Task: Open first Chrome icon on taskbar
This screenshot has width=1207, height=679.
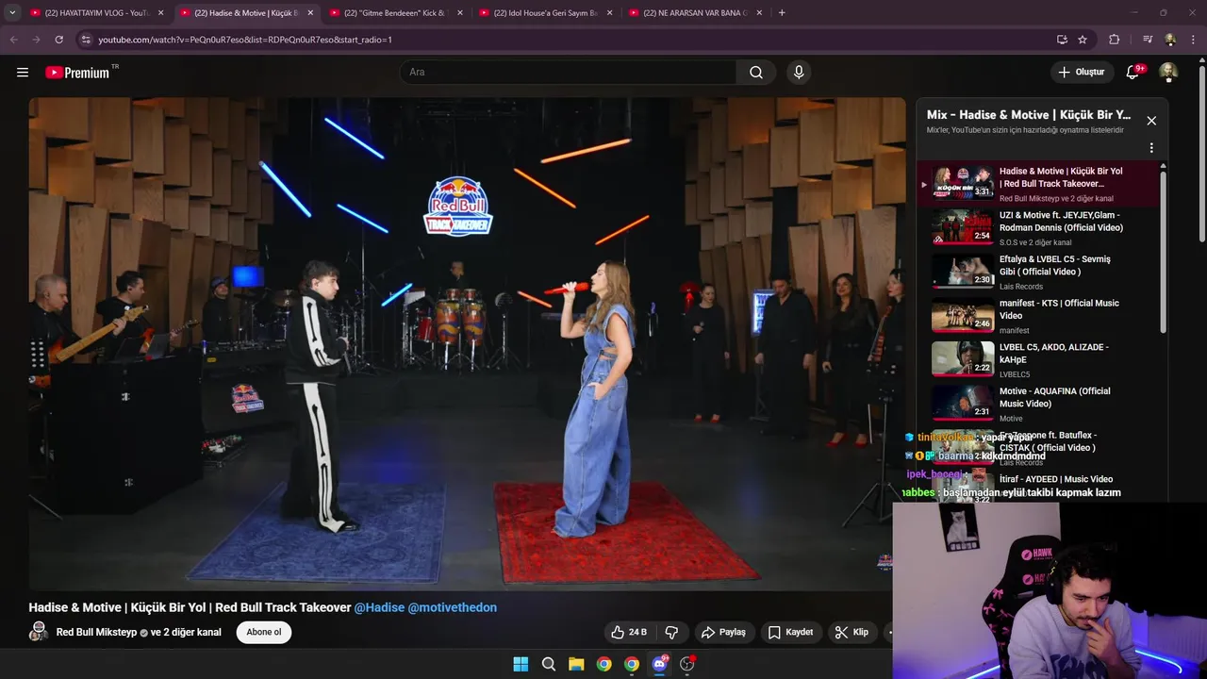Action: (x=603, y=664)
